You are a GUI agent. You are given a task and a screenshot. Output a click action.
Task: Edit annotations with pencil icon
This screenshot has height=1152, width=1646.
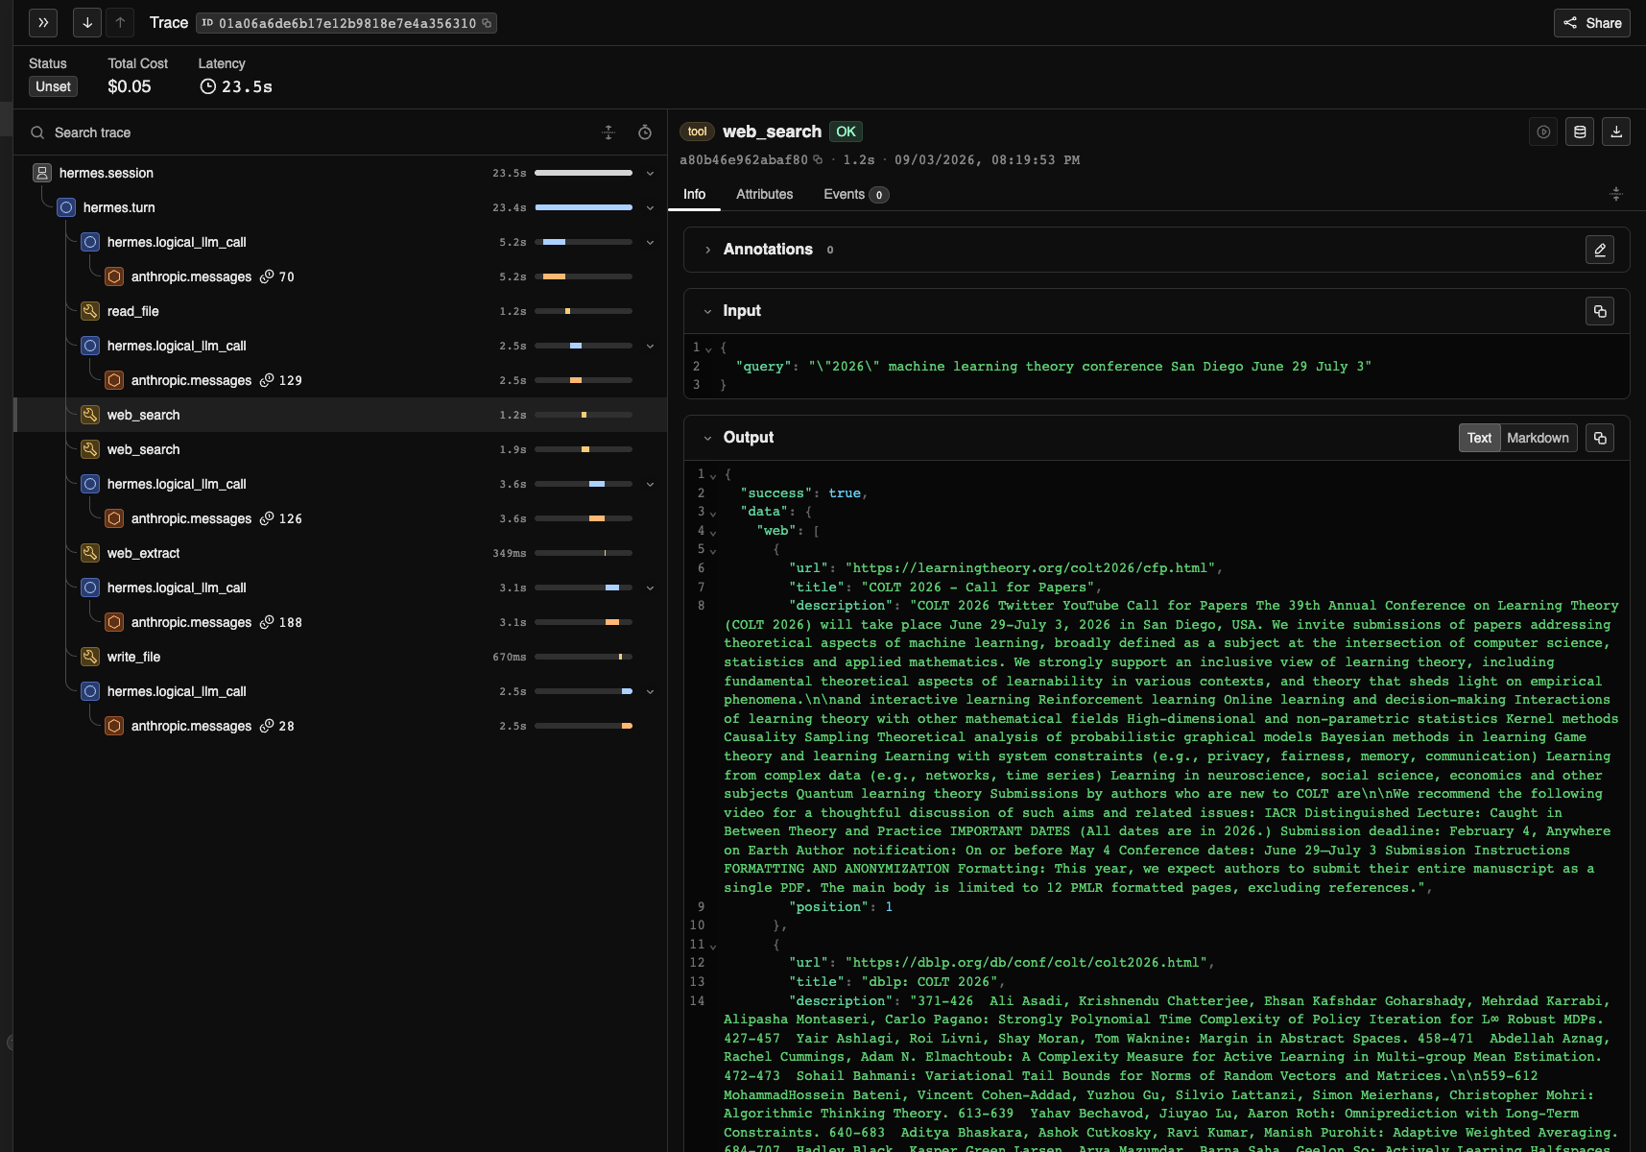[1600, 250]
